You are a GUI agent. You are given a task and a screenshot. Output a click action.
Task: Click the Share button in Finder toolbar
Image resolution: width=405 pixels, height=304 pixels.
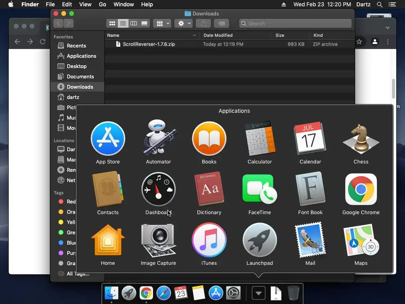click(203, 23)
